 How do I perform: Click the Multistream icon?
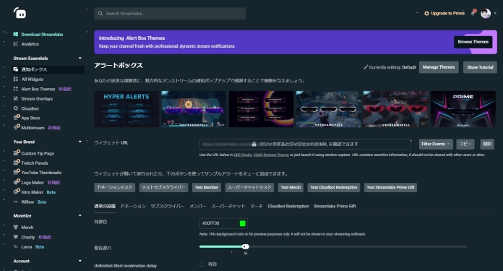coord(17,127)
